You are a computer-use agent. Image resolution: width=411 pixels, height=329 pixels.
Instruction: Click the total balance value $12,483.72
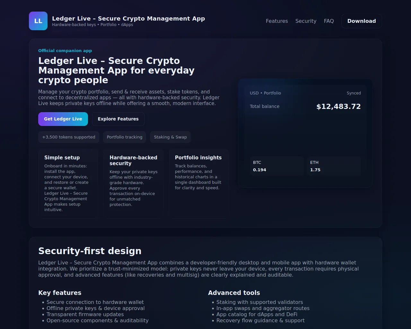338,106
